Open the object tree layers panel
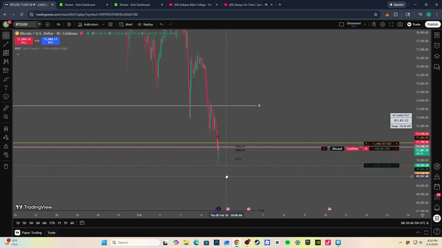Viewport: 442px width, 248px height. (437, 56)
